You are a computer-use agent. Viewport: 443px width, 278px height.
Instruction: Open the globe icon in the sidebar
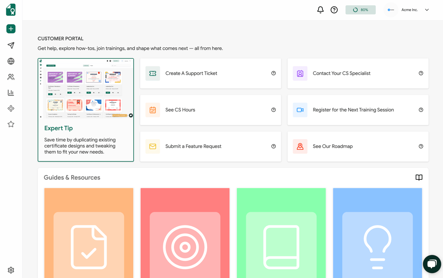click(11, 61)
